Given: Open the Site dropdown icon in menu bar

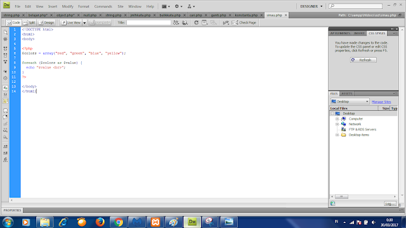Looking at the screenshot, I should 191,6.
